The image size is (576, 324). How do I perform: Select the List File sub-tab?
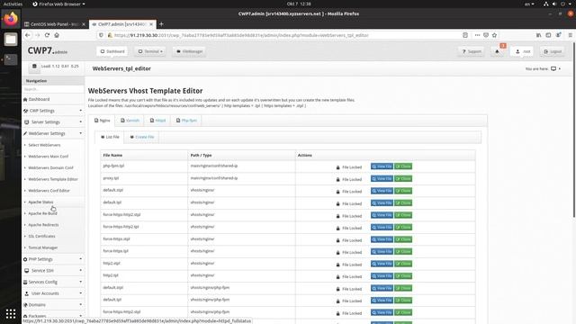point(110,137)
